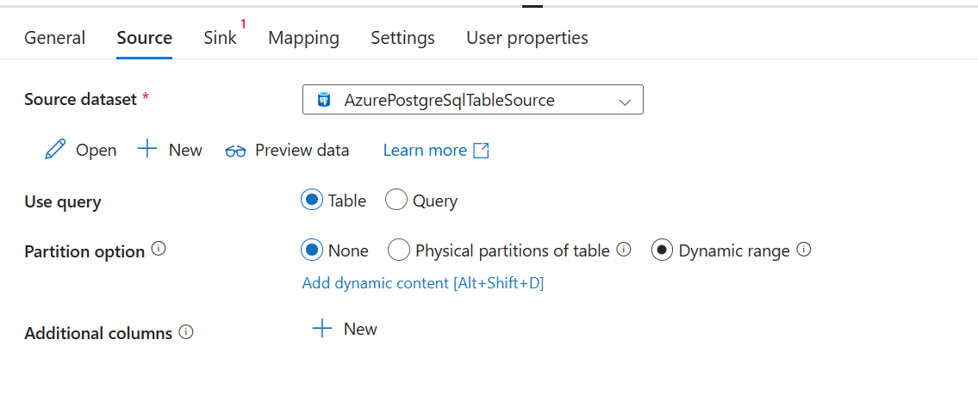Image resolution: width=978 pixels, height=414 pixels.
Task: Go to the User properties tab
Action: [x=526, y=38]
